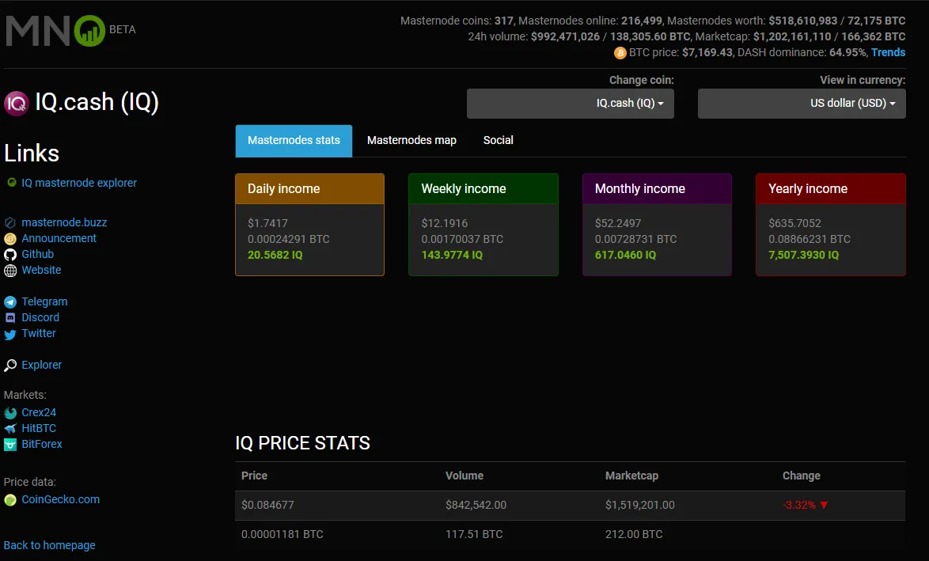Click the BitForex market icon

(x=10, y=445)
